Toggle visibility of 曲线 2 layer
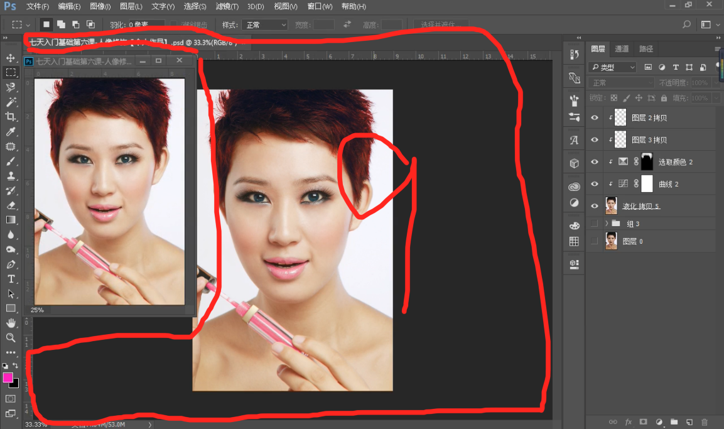724x429 pixels. pyautogui.click(x=594, y=184)
